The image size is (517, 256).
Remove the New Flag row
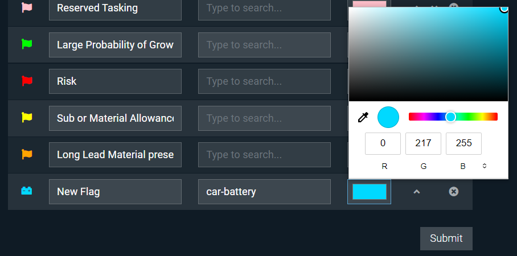pyautogui.click(x=454, y=191)
